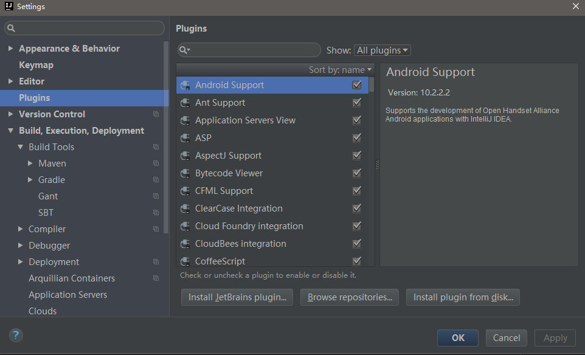Expand the Appearance & Behavior section
The width and height of the screenshot is (585, 355).
[11, 49]
